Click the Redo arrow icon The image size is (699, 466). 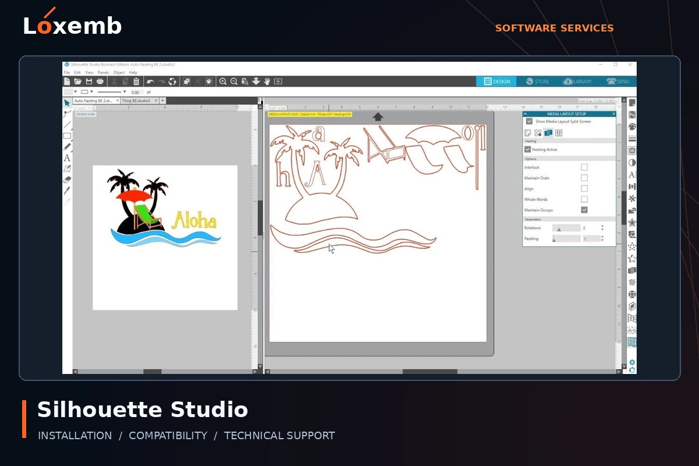pos(161,82)
